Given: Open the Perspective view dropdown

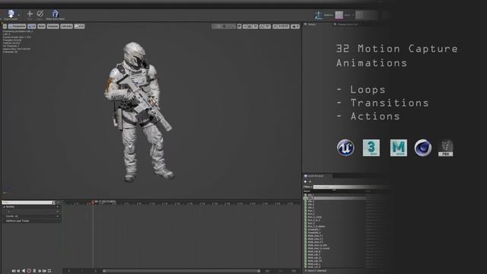Looking at the screenshot, I should coord(17,27).
